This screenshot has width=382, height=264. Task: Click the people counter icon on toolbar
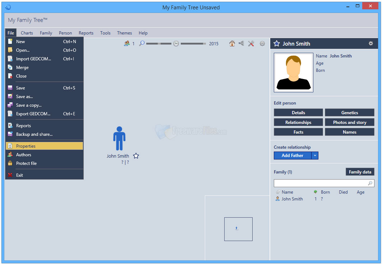126,43
